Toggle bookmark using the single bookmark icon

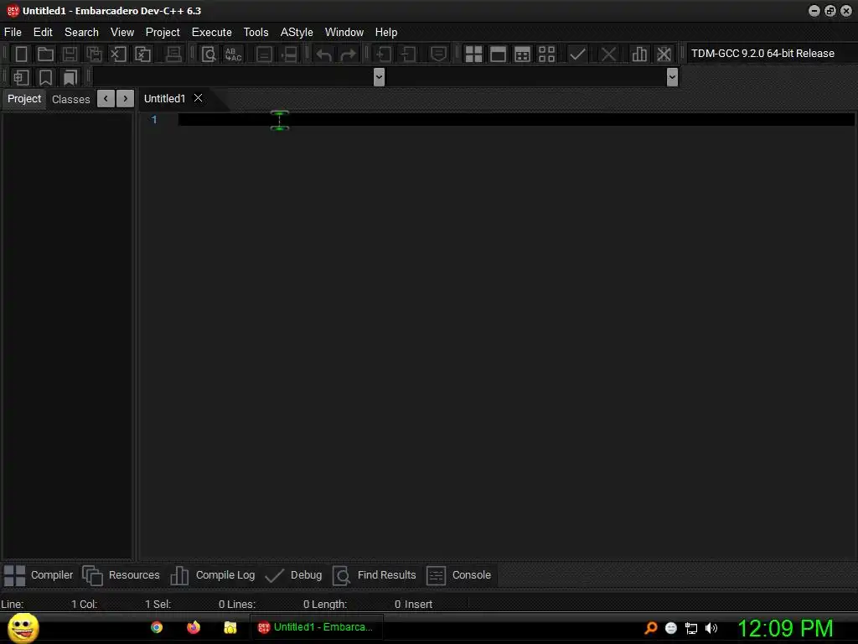[x=45, y=77]
